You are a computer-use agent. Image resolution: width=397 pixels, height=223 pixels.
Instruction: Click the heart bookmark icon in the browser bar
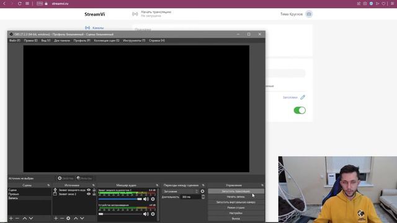[383, 4]
